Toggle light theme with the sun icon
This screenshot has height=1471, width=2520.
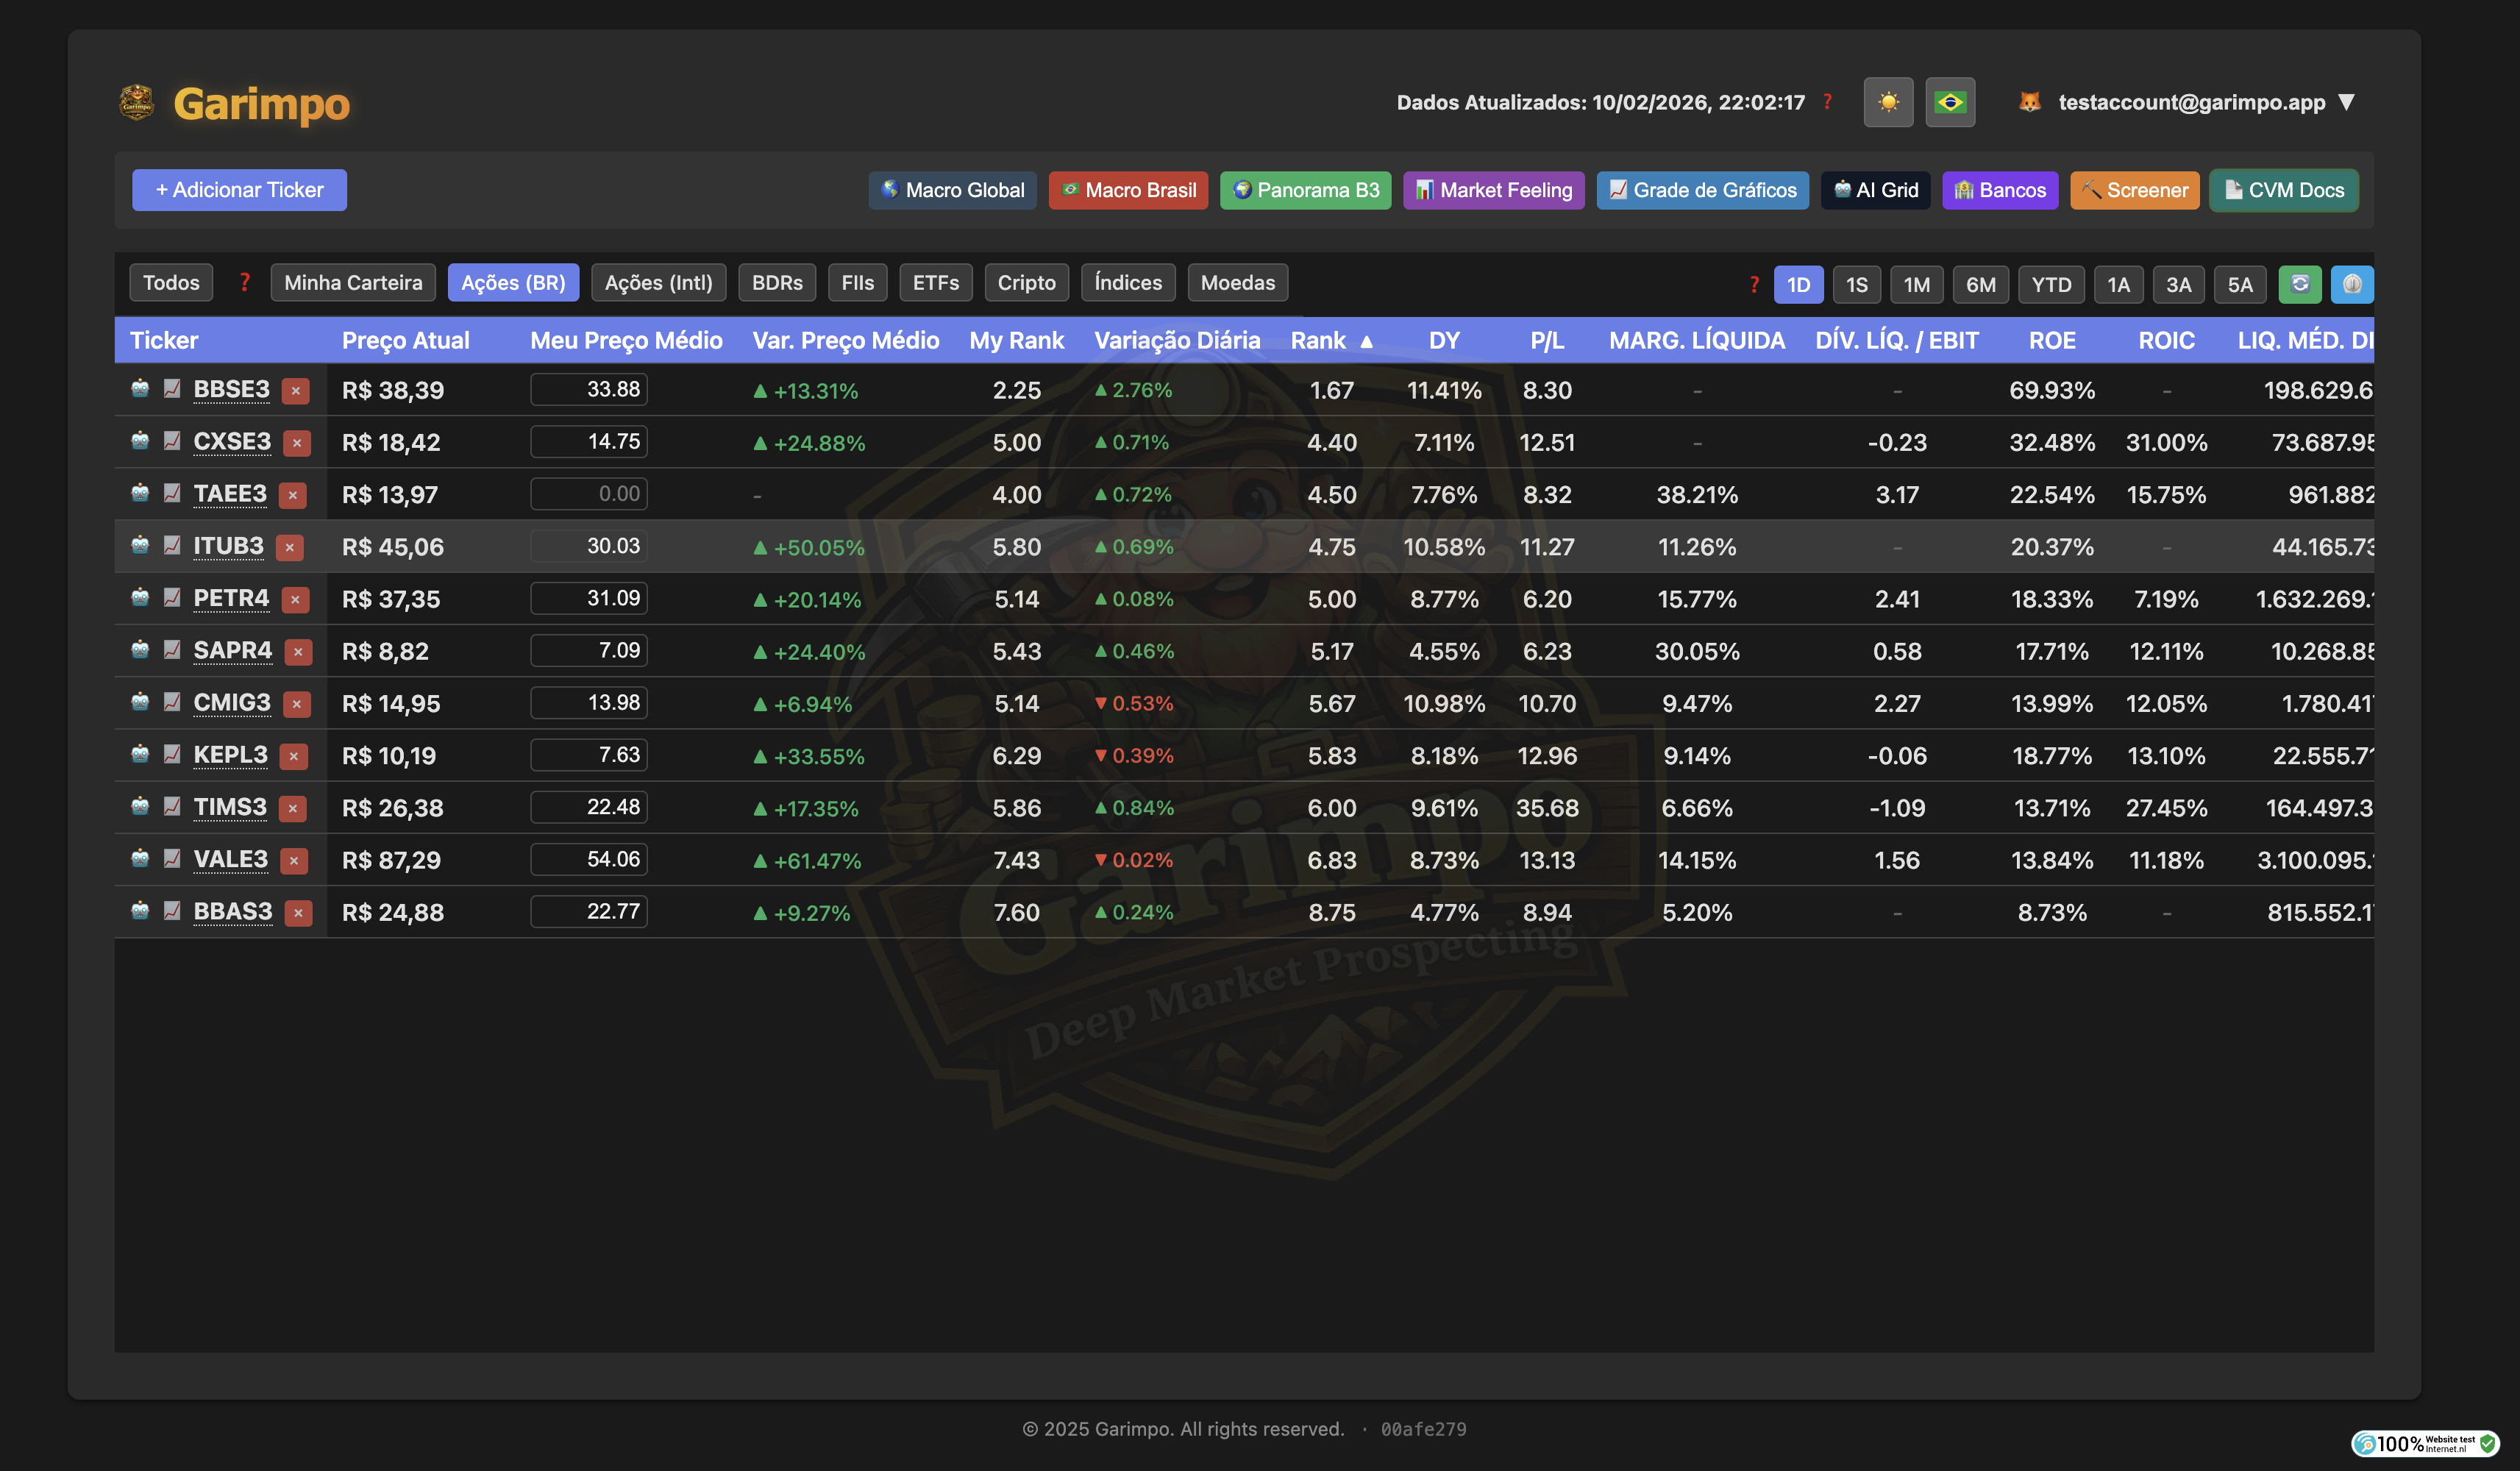[1888, 102]
